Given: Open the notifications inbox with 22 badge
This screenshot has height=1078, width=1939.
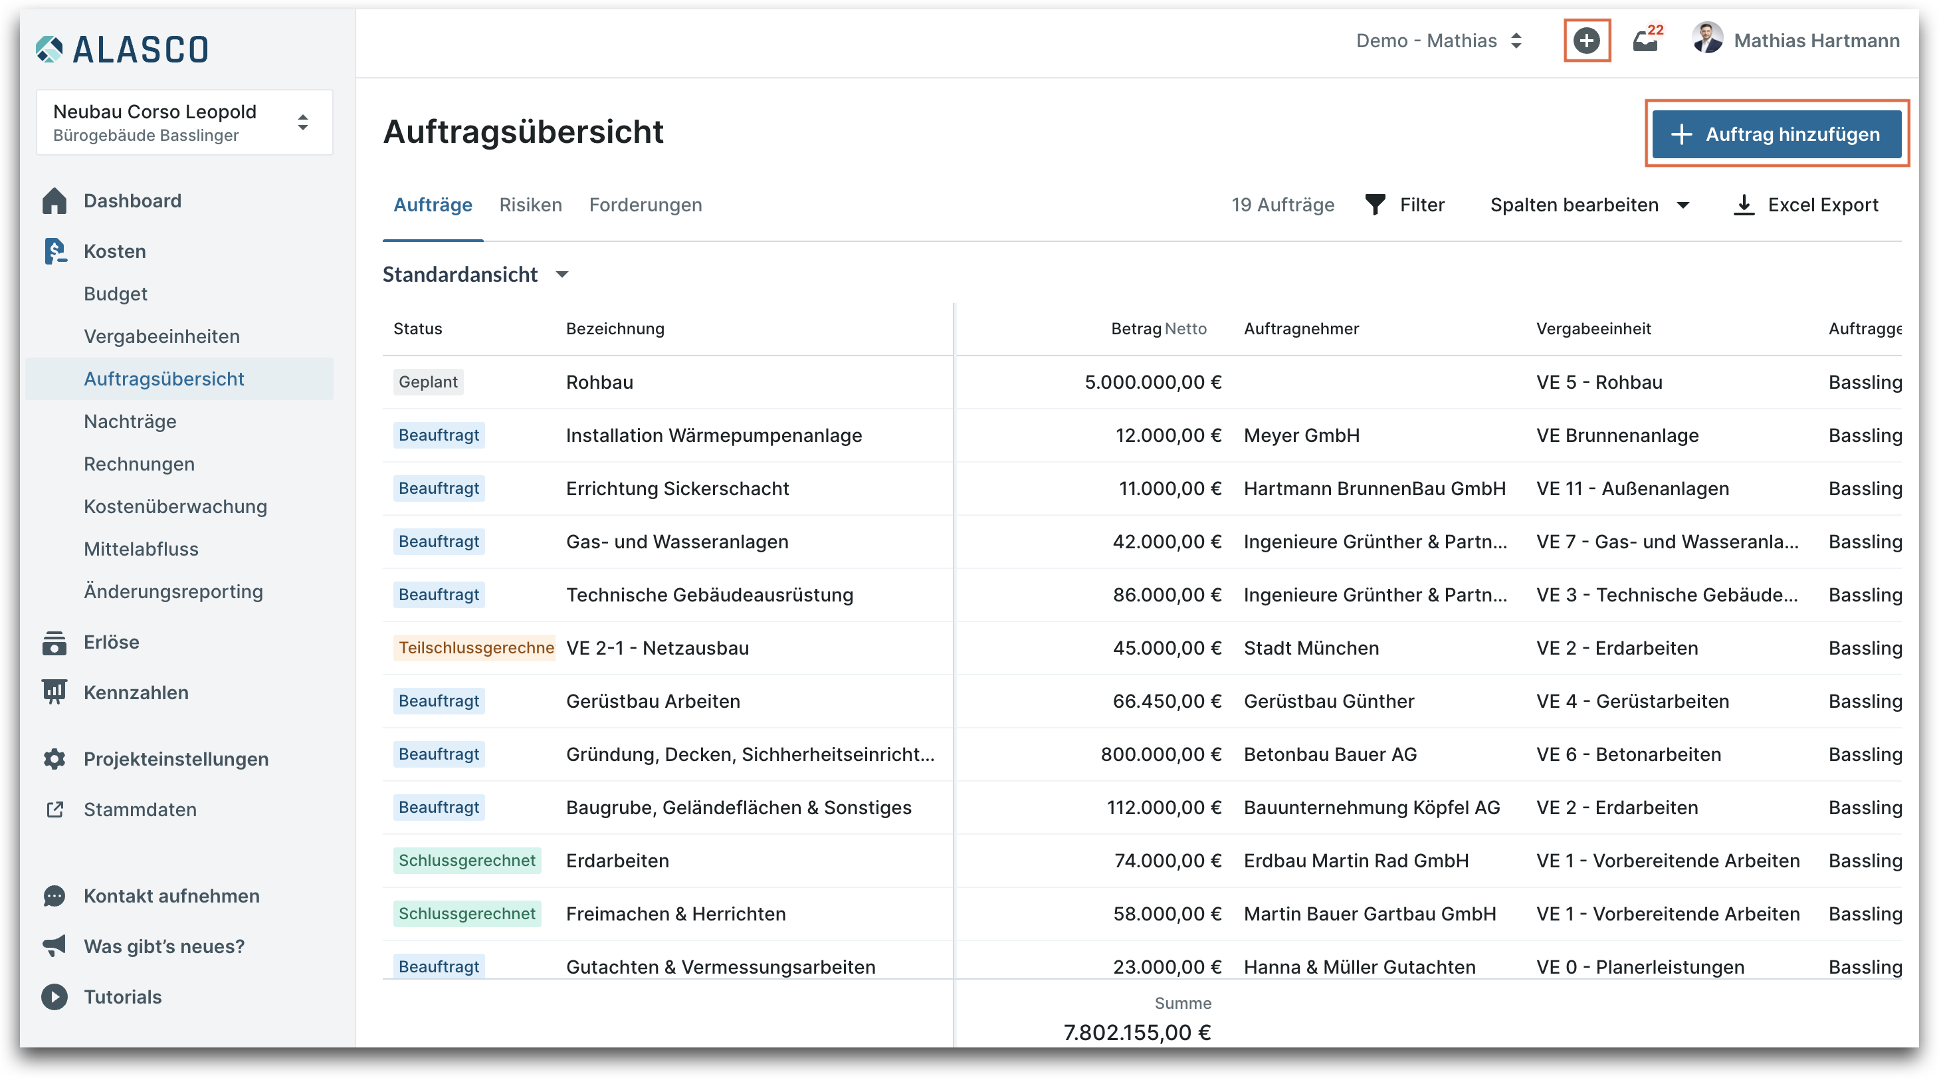Looking at the screenshot, I should [x=1646, y=41].
